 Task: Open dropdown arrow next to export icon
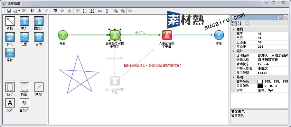[x=19, y=11]
